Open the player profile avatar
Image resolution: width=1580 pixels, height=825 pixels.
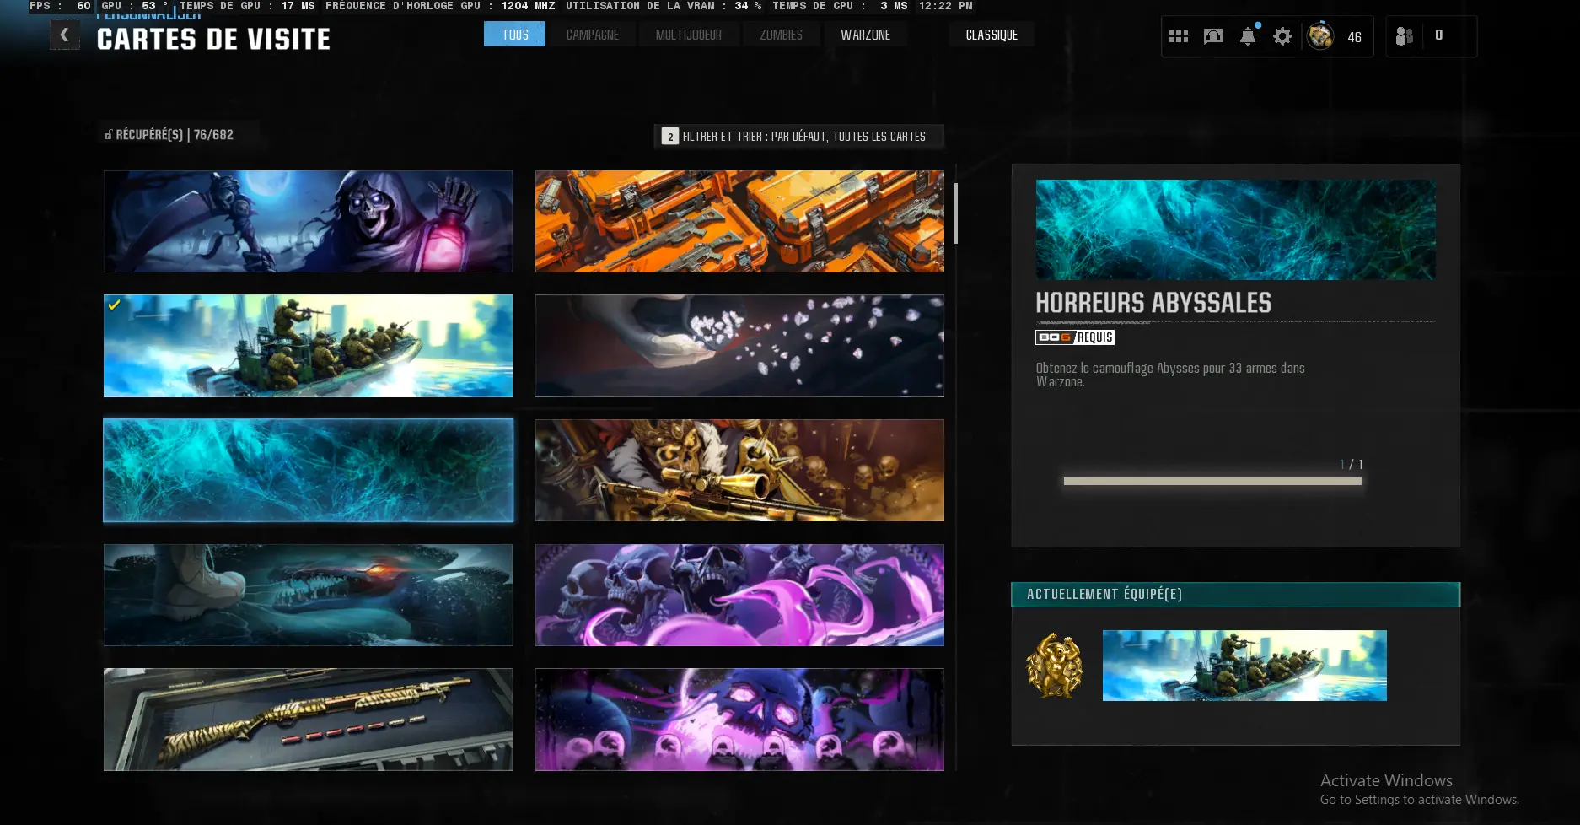point(1320,36)
